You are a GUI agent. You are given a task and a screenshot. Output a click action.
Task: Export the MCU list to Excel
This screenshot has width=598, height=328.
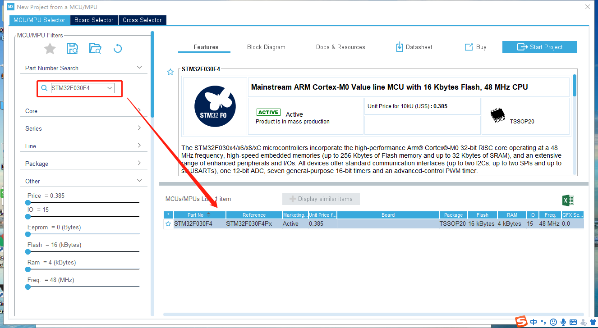click(x=568, y=200)
